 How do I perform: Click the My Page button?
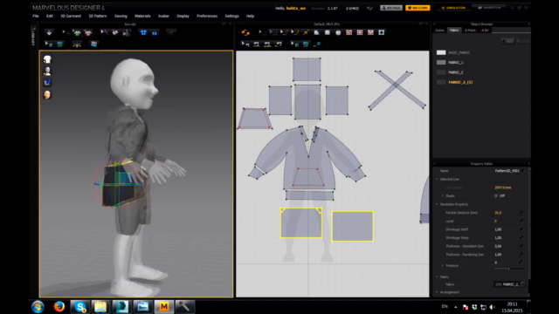coord(391,8)
